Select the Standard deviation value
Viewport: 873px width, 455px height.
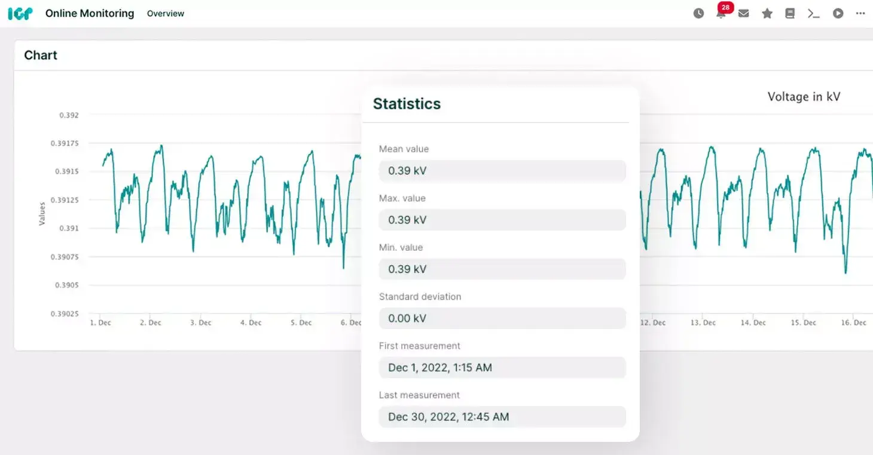[502, 318]
